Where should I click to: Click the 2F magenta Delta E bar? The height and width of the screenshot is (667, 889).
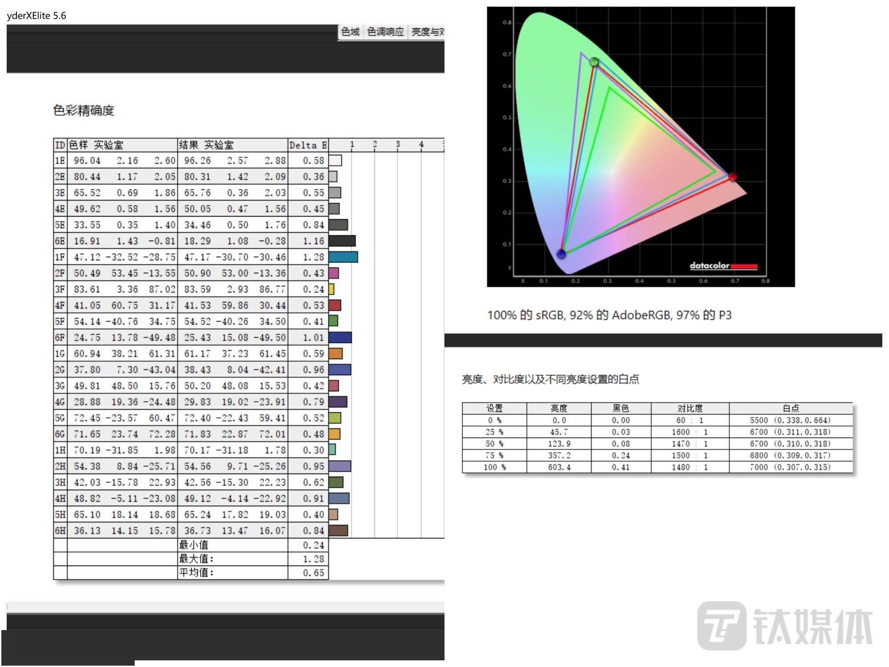[334, 273]
